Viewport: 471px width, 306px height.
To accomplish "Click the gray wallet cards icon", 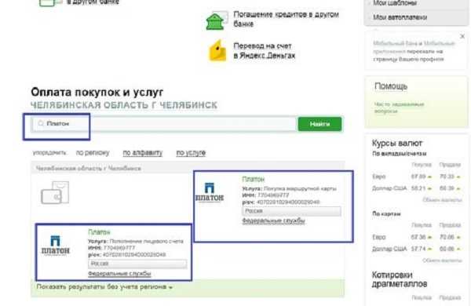I will [55, 193].
